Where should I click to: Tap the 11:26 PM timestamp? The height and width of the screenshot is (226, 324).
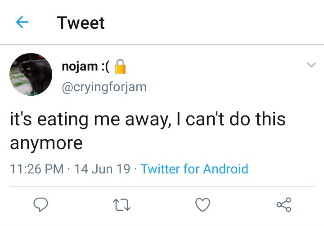click(x=37, y=169)
